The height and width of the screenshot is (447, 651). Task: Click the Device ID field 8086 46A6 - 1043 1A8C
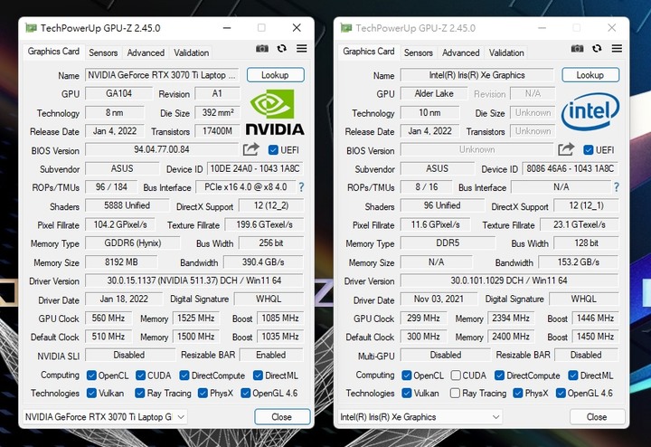tap(570, 168)
